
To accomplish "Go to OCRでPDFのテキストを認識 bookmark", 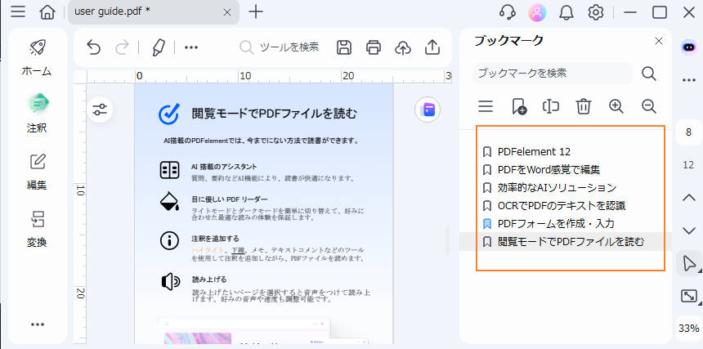I will [x=562, y=206].
